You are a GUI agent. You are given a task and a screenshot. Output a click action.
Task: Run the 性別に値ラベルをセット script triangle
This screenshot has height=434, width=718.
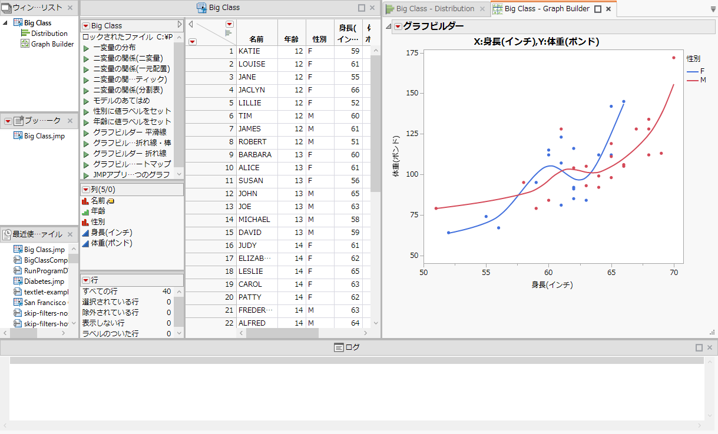[x=86, y=111]
